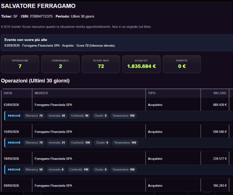Click the Continuità: 90 chip

pyautogui.click(x=80, y=116)
